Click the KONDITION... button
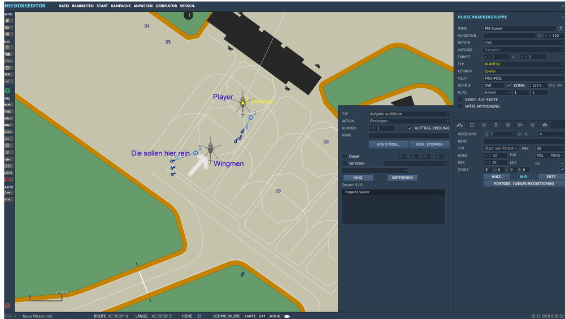The image size is (565, 319). click(x=389, y=144)
